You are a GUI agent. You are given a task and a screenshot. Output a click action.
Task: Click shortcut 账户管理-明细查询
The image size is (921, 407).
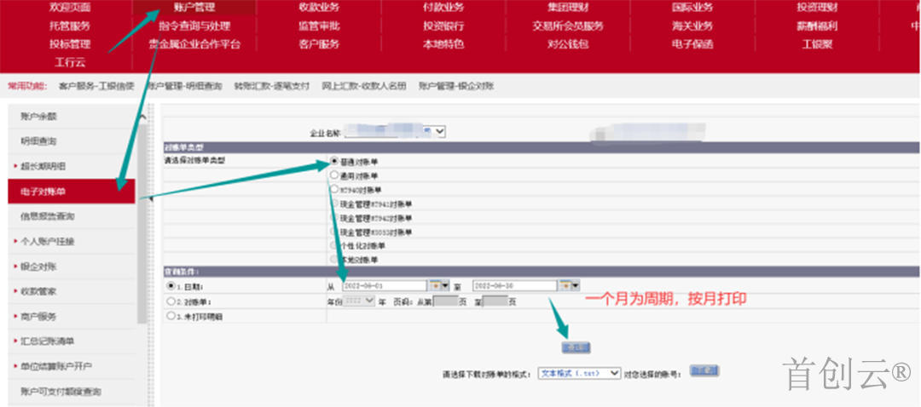click(184, 86)
